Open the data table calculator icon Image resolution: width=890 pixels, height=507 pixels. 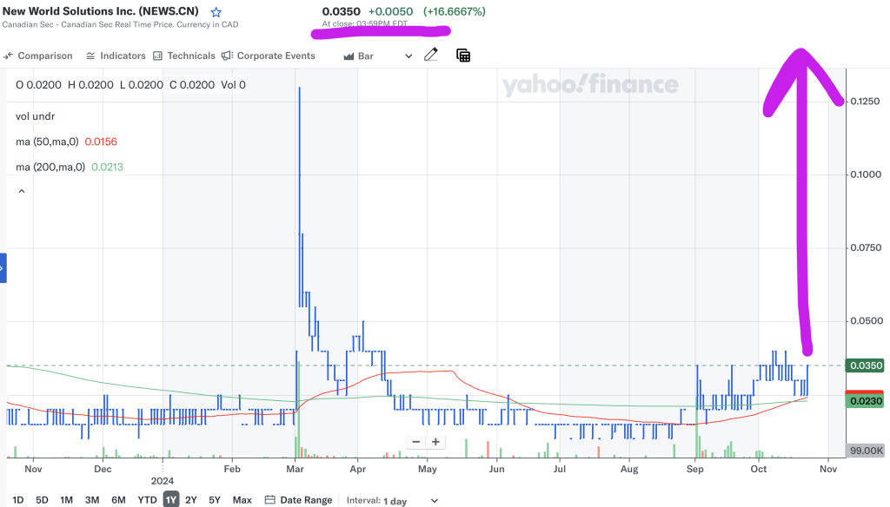tap(463, 55)
